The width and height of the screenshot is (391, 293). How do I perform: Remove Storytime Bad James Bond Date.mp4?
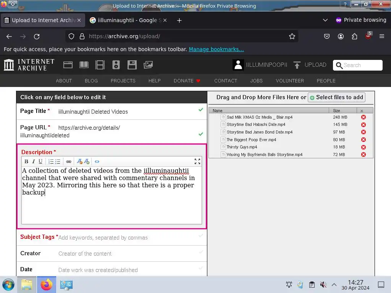click(x=364, y=132)
